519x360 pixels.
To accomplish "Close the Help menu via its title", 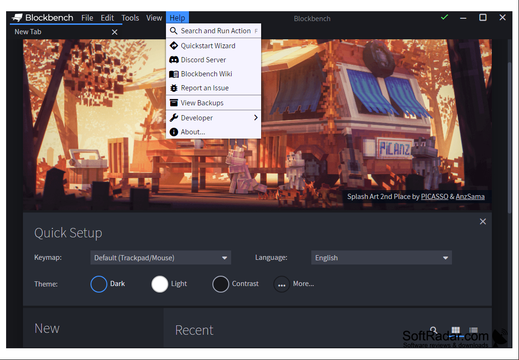I will point(177,18).
